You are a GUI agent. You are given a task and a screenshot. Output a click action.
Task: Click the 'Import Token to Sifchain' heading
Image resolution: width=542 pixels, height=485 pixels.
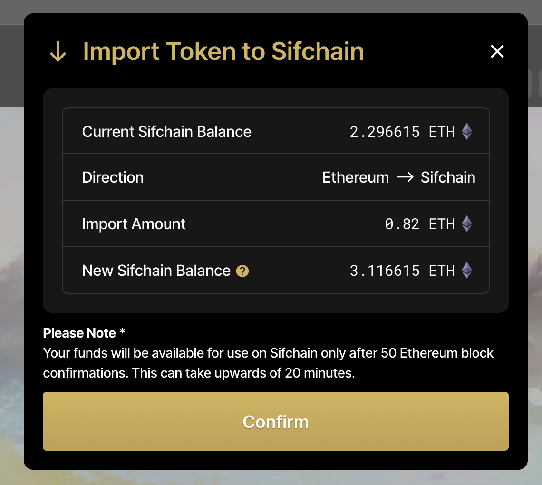223,51
